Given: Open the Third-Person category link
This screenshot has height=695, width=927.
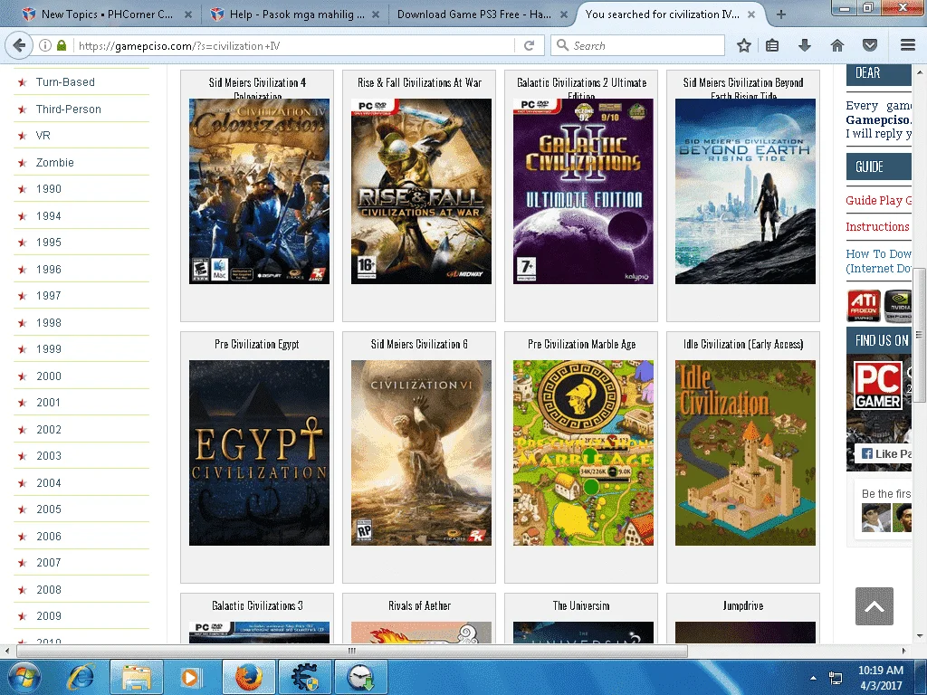Looking at the screenshot, I should click(69, 109).
